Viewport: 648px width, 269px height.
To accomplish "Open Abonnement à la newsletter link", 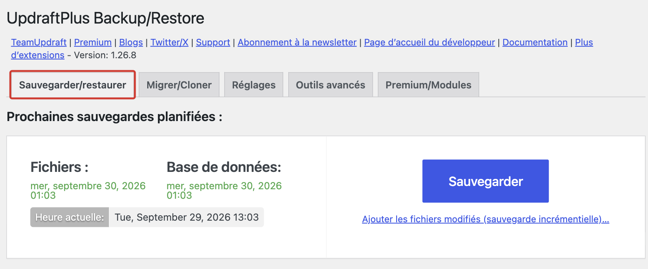I will pos(297,42).
